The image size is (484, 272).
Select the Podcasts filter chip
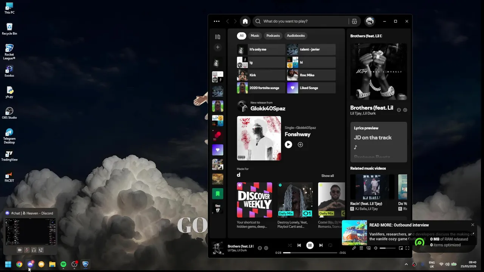tap(273, 36)
